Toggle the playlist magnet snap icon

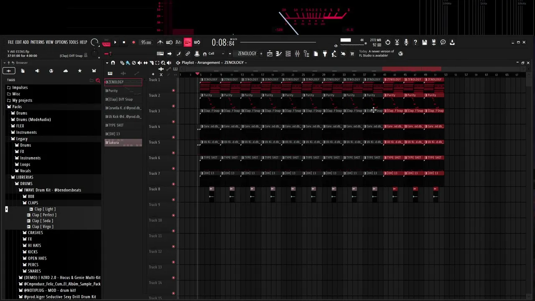(113, 63)
